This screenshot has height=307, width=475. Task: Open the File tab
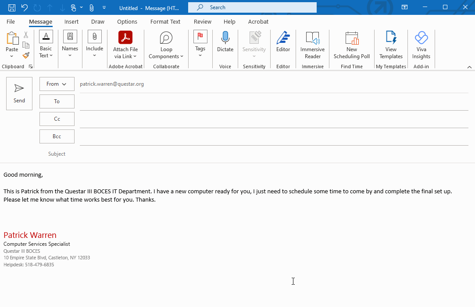(11, 22)
